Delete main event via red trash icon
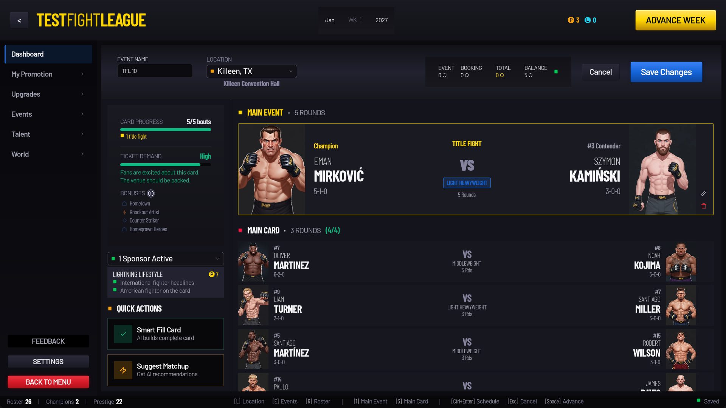Screen dimensions: 726x408 click(703, 206)
